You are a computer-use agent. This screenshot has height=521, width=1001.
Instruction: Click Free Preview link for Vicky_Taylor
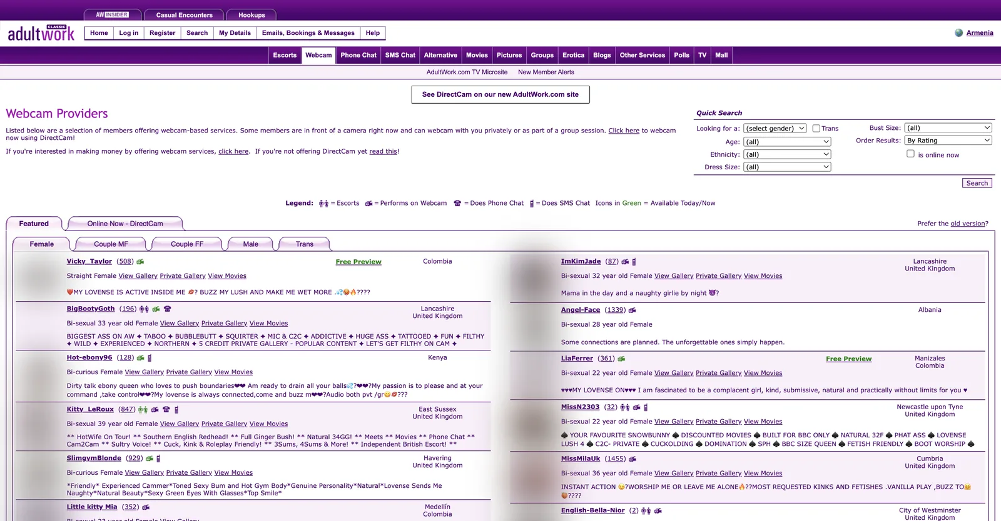(358, 262)
